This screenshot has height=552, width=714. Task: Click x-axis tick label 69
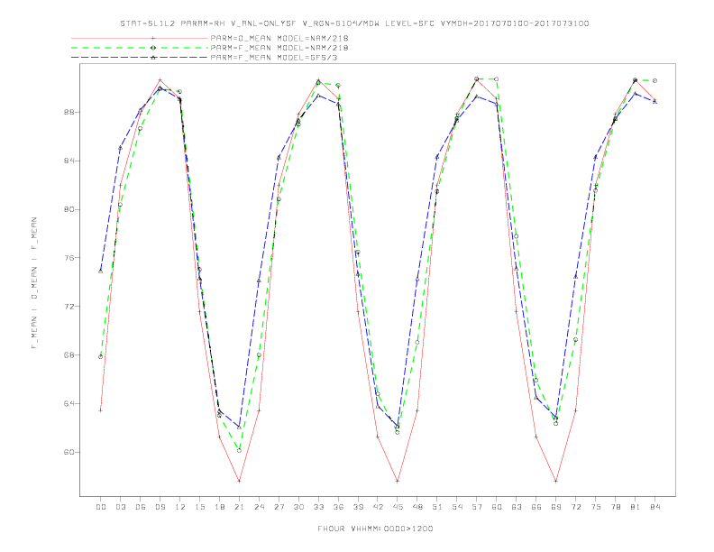pyautogui.click(x=556, y=507)
